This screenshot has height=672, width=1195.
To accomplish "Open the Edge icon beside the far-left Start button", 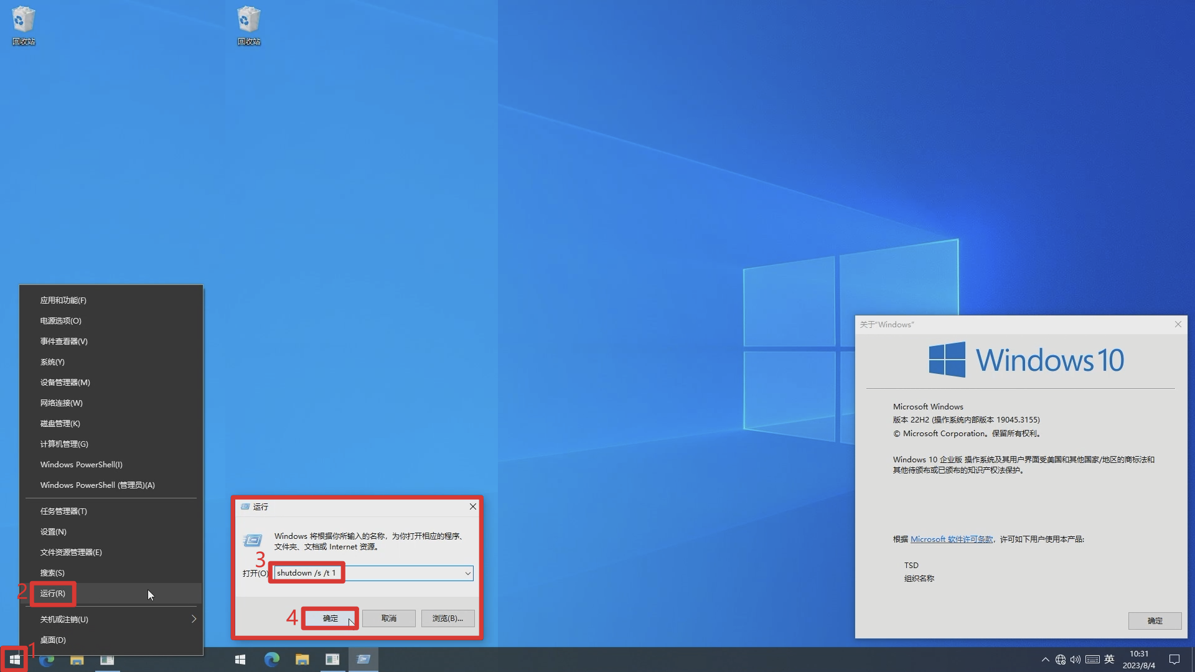I will (x=47, y=660).
